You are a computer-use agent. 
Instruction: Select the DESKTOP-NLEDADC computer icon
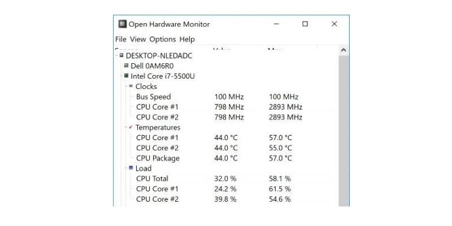tap(121, 55)
